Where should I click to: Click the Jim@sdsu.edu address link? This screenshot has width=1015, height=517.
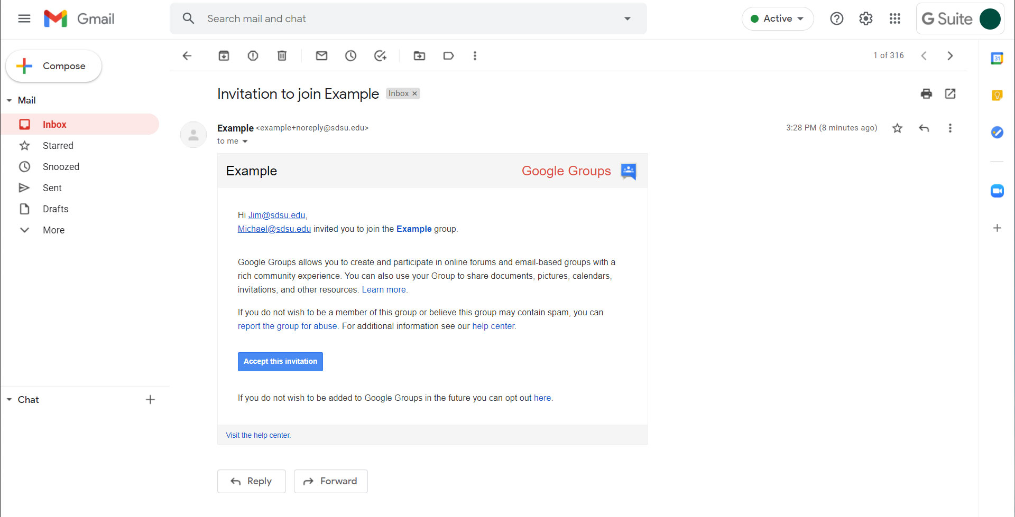click(x=276, y=215)
